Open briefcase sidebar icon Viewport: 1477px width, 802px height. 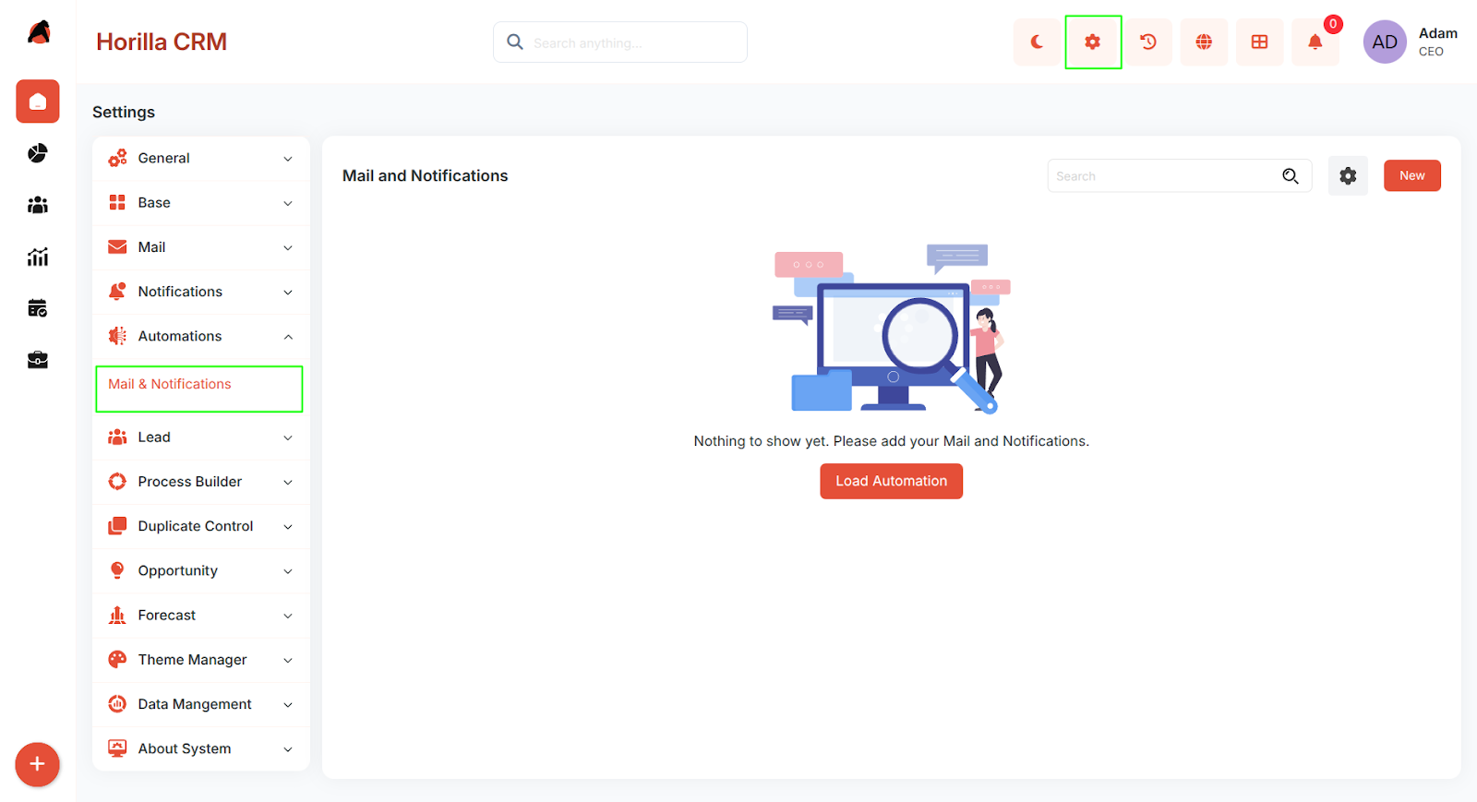pyautogui.click(x=38, y=360)
